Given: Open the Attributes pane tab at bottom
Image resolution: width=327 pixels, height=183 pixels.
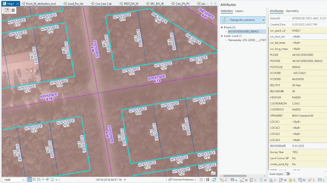Looking at the screenshot, I should coord(234,180).
